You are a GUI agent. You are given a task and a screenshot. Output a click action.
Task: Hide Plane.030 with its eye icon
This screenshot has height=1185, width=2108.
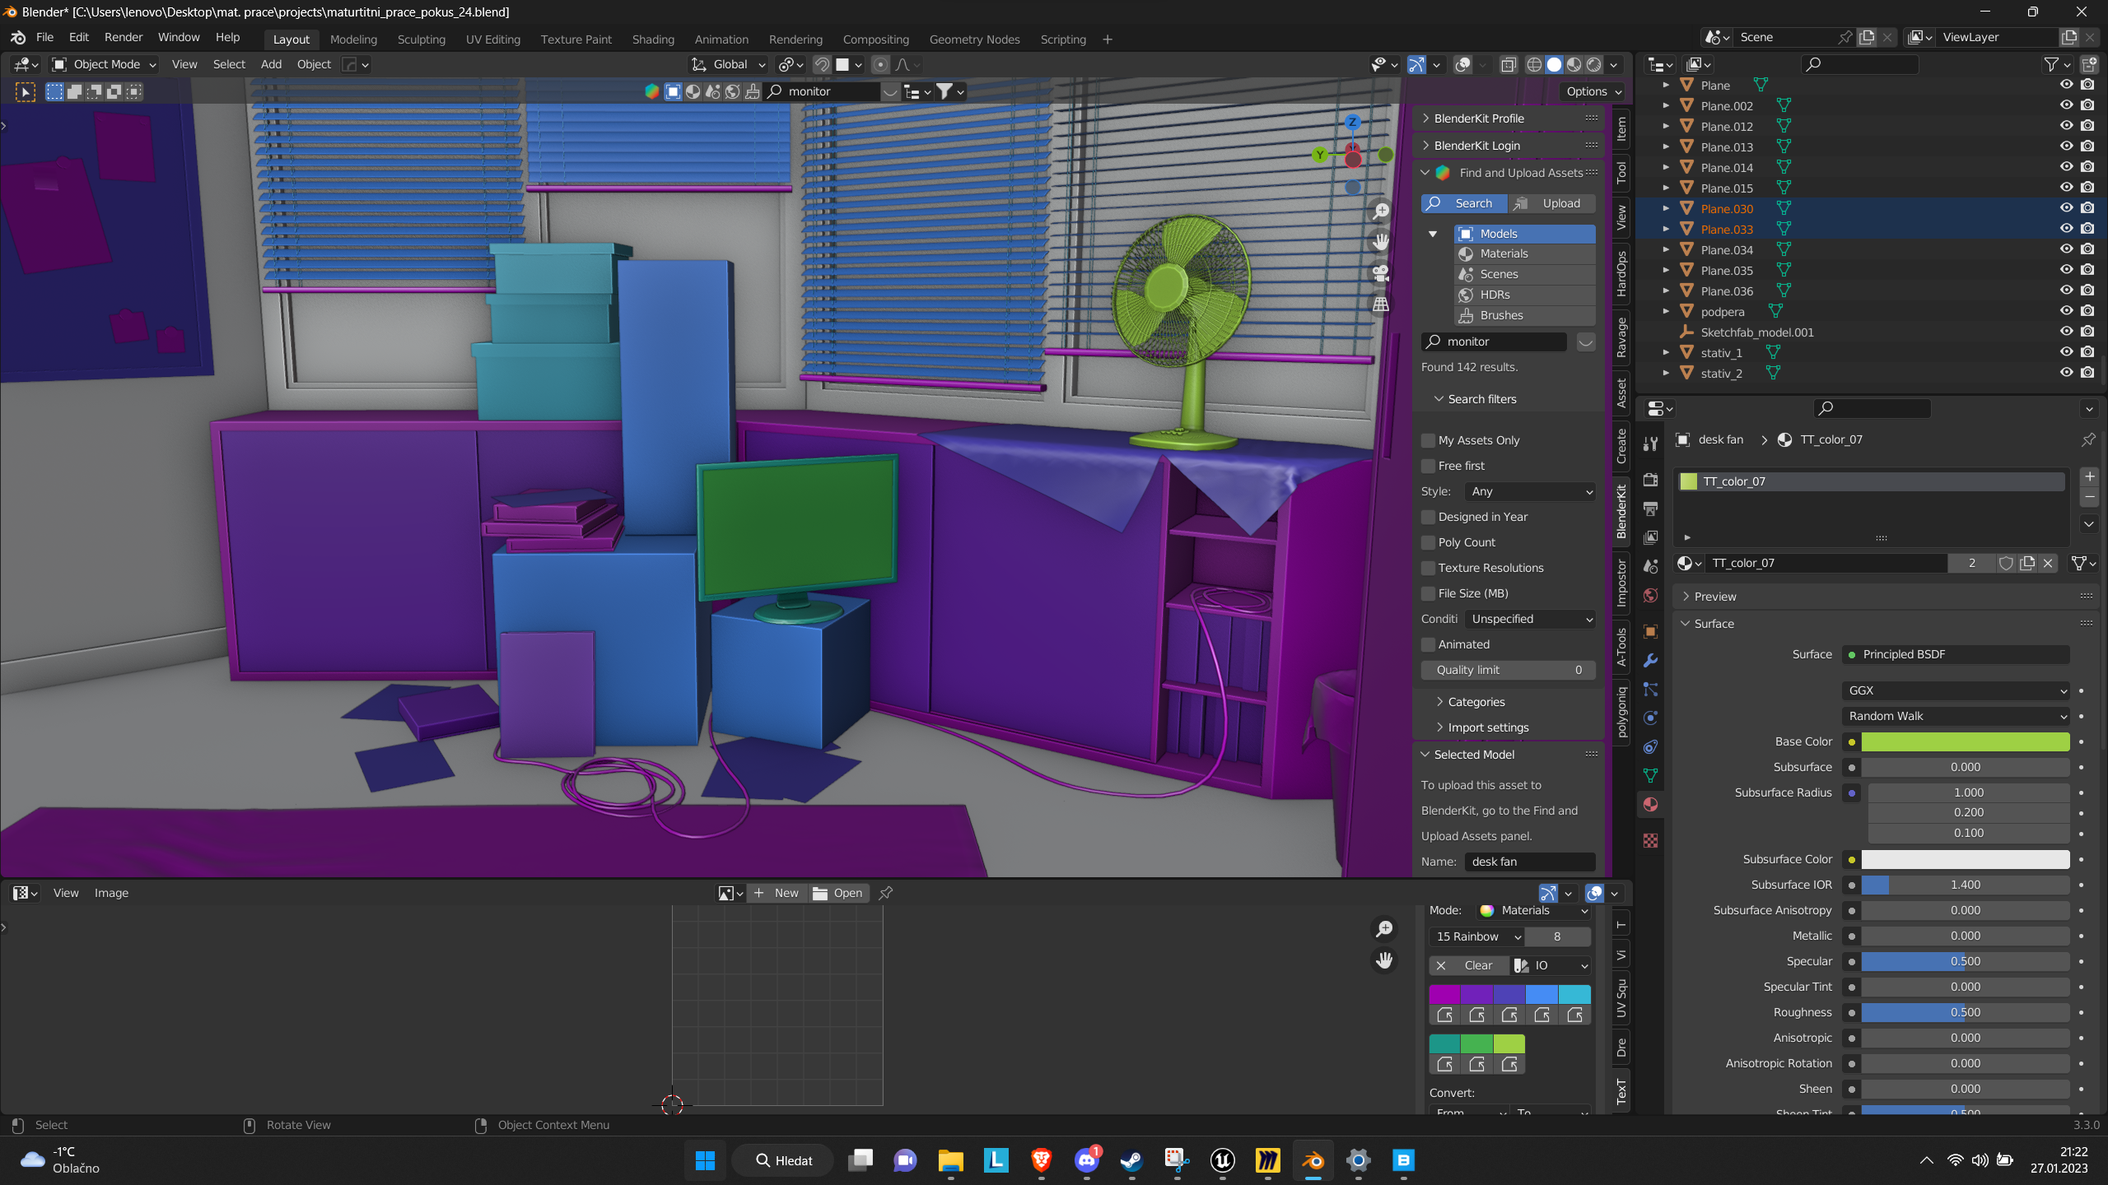[x=2066, y=208]
